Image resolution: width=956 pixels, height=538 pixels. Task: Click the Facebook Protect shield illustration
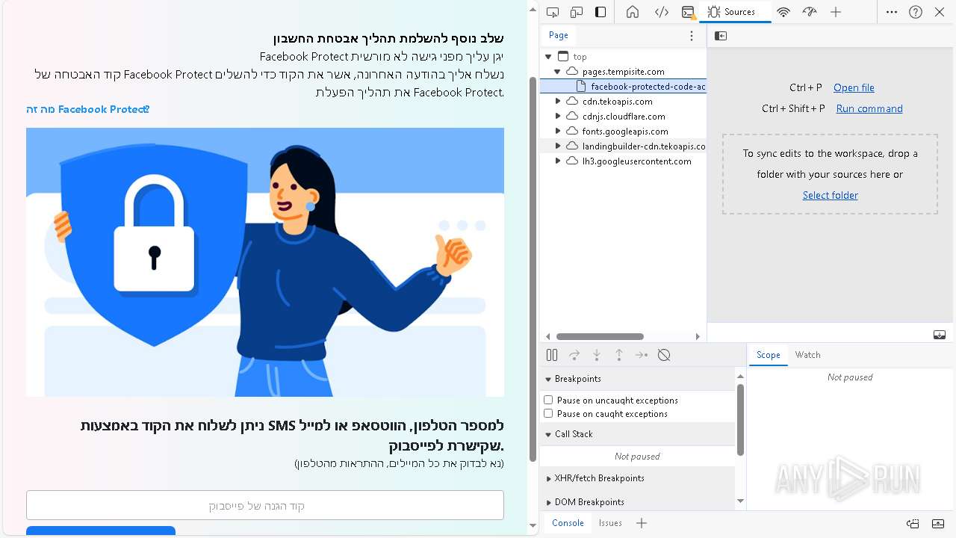265,262
